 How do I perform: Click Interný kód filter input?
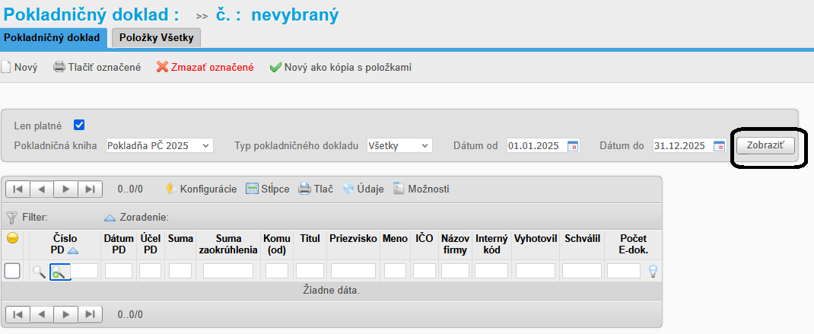click(x=491, y=271)
